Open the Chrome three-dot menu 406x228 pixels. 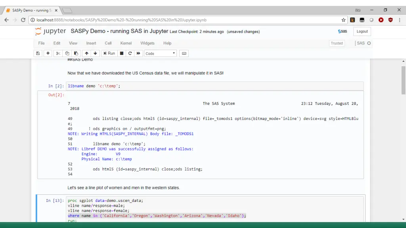pyautogui.click(x=400, y=20)
